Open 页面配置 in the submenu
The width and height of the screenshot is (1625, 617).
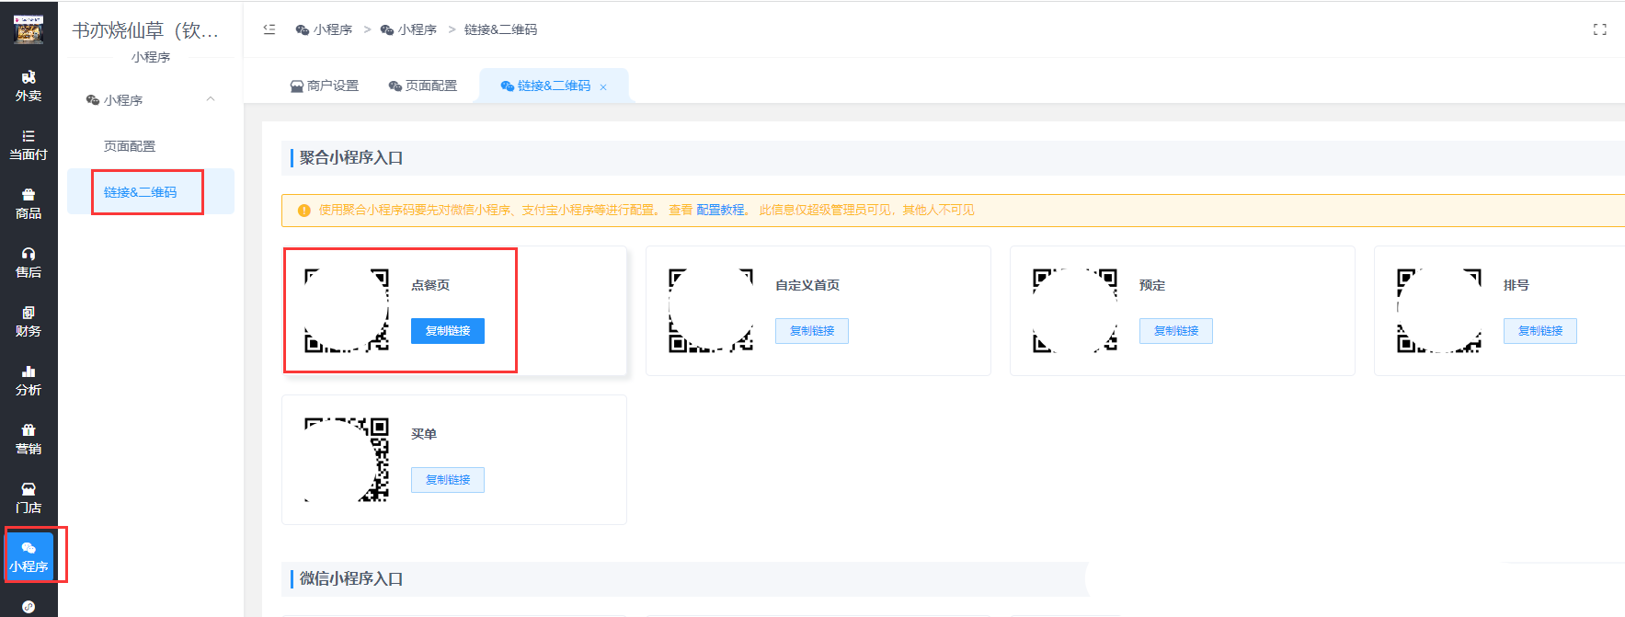[130, 146]
